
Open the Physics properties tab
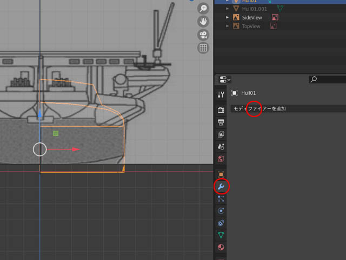tap(221, 211)
